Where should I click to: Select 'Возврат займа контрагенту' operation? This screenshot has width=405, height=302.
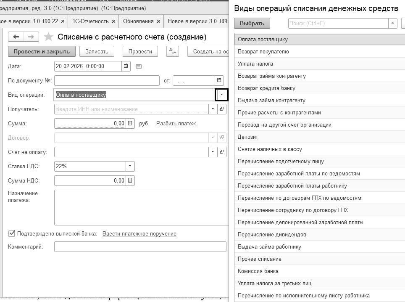(x=320, y=76)
